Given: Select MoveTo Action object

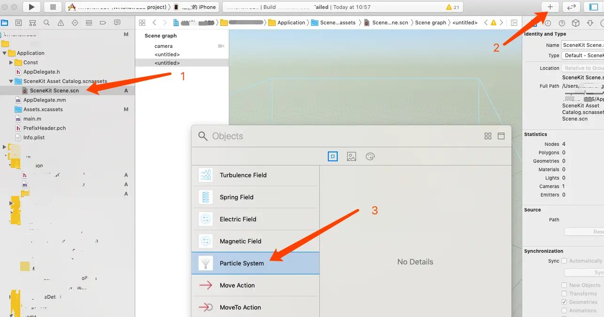Looking at the screenshot, I should point(256,307).
